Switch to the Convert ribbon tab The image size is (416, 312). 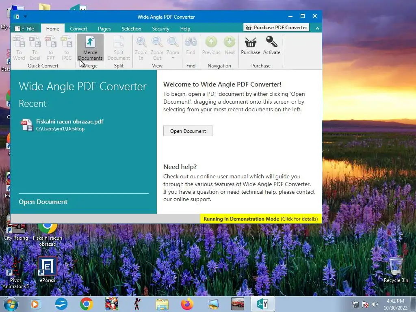coord(78,29)
